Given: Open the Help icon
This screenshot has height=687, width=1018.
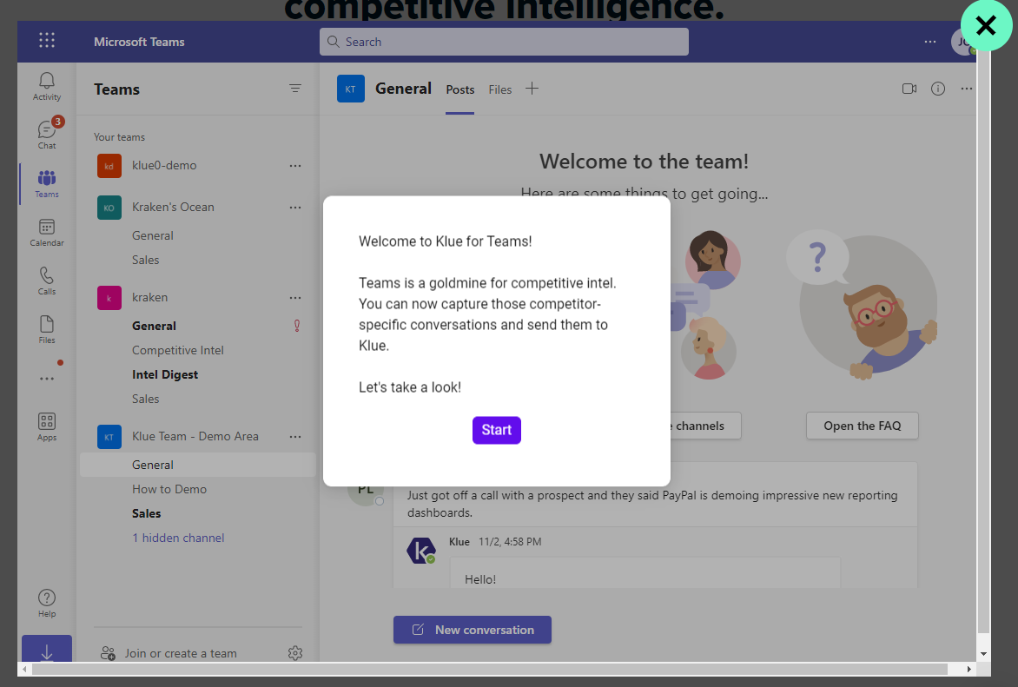Looking at the screenshot, I should [x=47, y=603].
